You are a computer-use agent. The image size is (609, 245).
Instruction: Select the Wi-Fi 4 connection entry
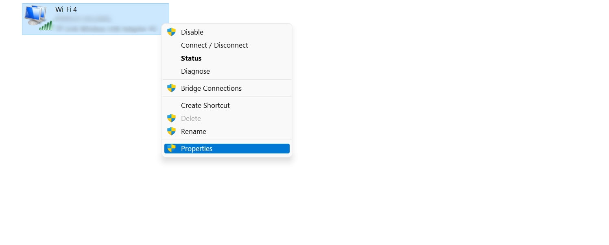tap(95, 19)
